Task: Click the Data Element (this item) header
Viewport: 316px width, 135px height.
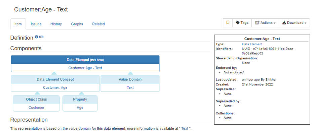Action: [85, 60]
